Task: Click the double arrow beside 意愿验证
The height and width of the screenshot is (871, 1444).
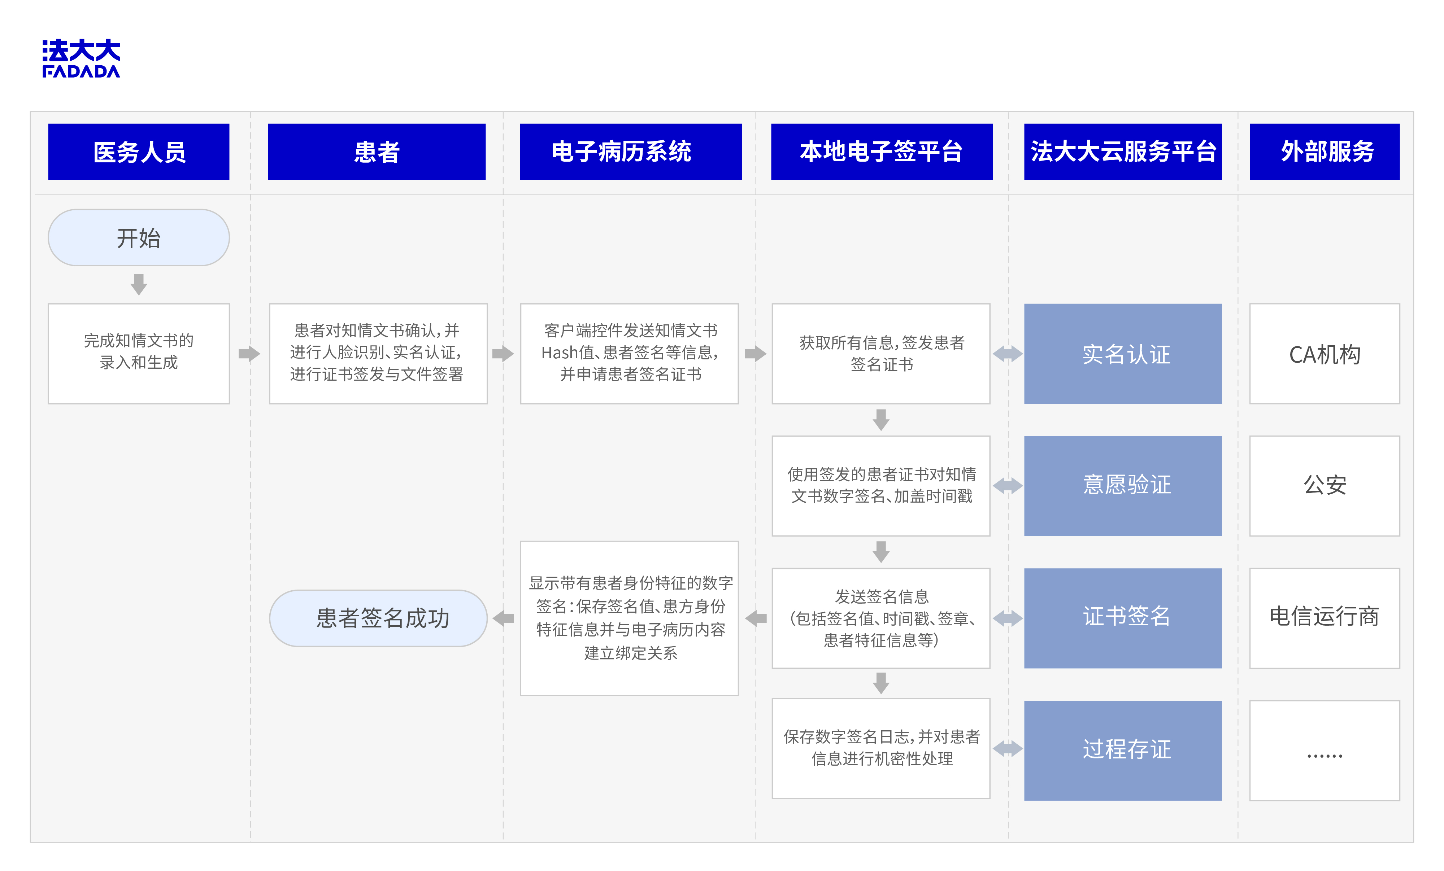Action: pos(1008,485)
